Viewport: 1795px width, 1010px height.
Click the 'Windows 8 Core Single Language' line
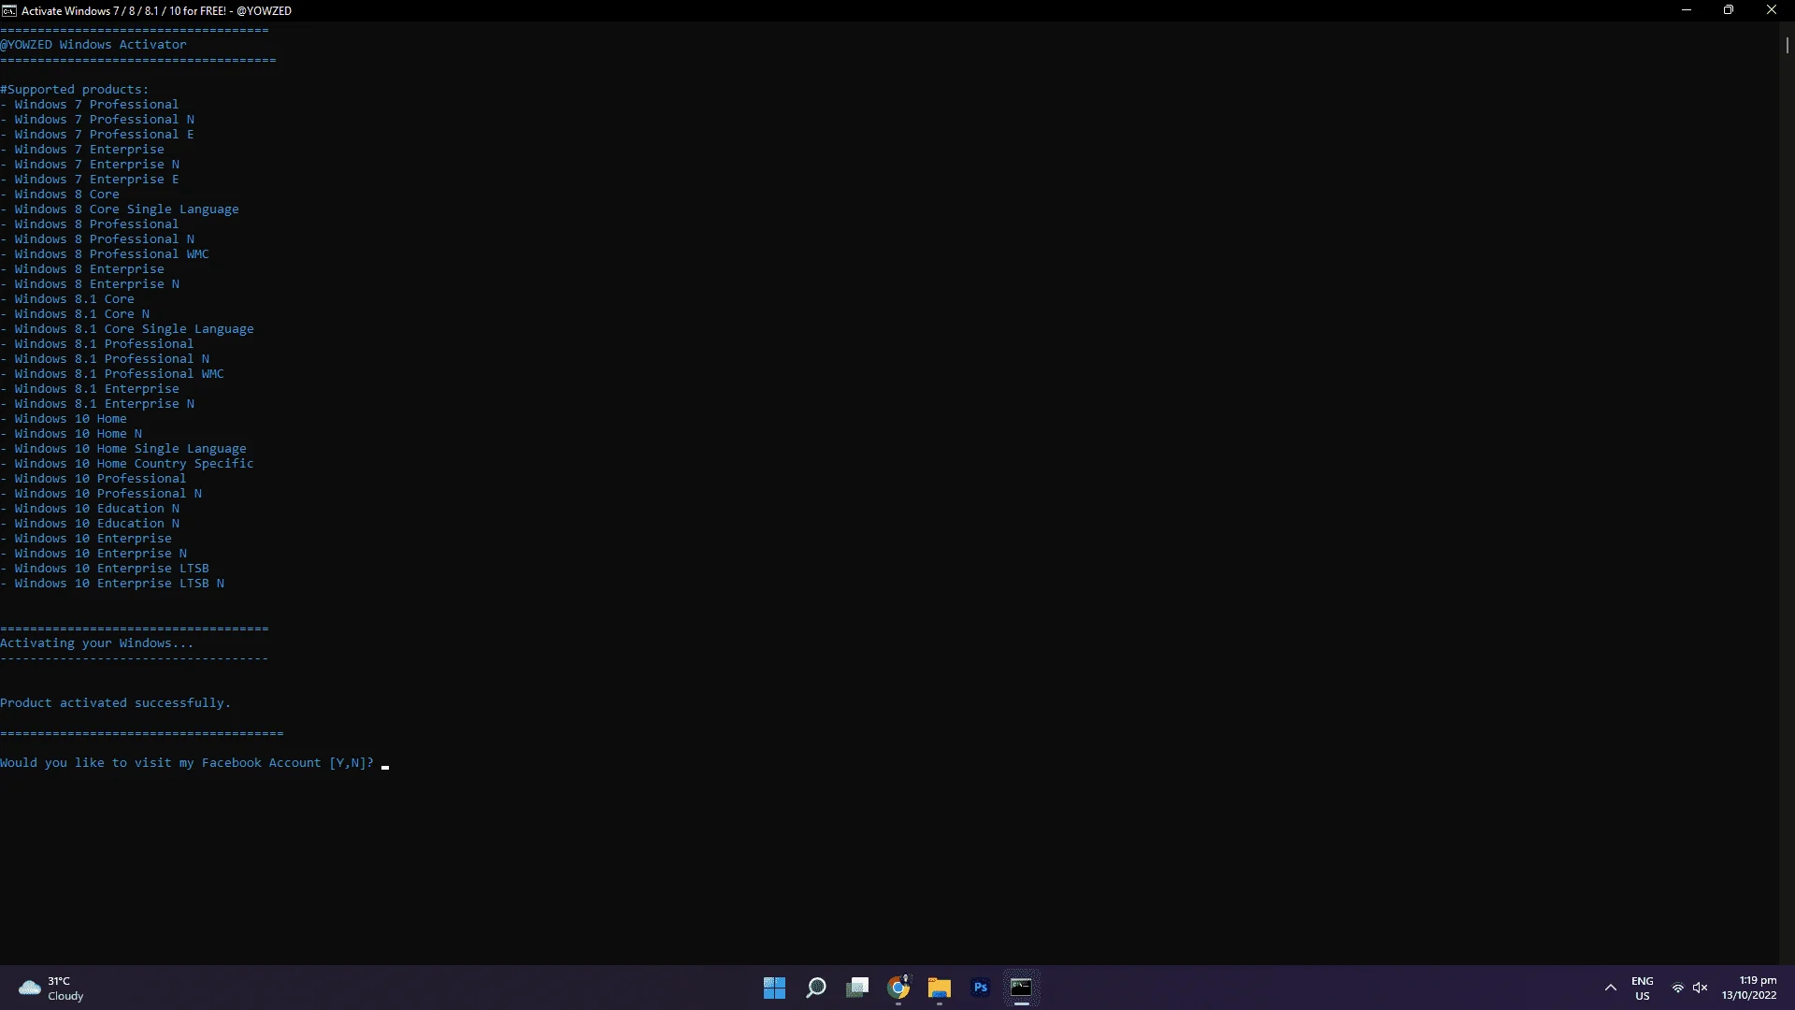pyautogui.click(x=120, y=209)
